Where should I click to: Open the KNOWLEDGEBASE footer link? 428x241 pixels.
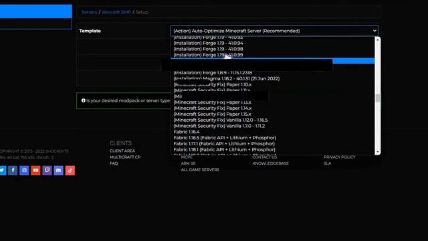coord(270,163)
